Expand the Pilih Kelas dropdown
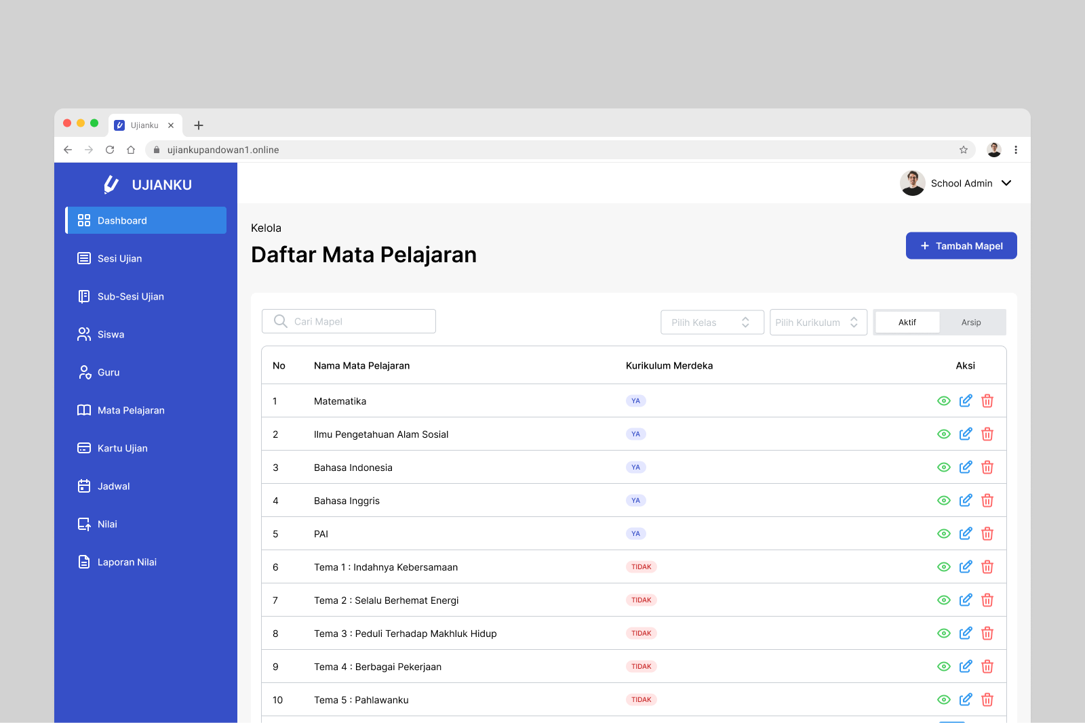The width and height of the screenshot is (1085, 723). point(712,322)
